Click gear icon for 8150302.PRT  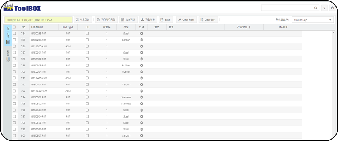(142, 59)
